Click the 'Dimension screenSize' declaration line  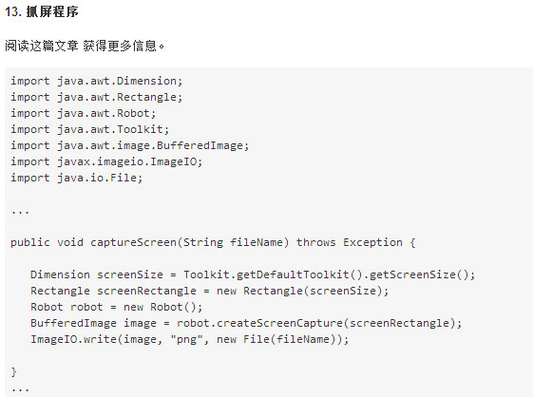[x=253, y=275]
